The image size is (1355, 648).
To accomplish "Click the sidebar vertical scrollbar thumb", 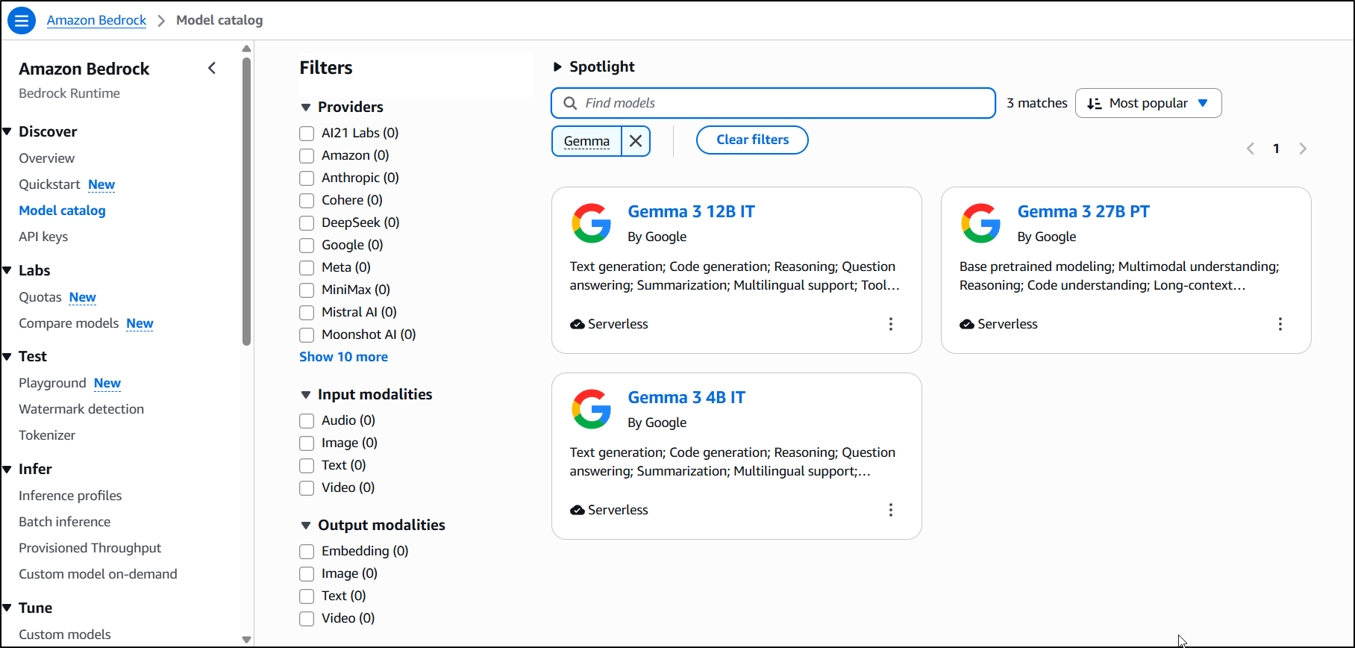I will click(247, 202).
